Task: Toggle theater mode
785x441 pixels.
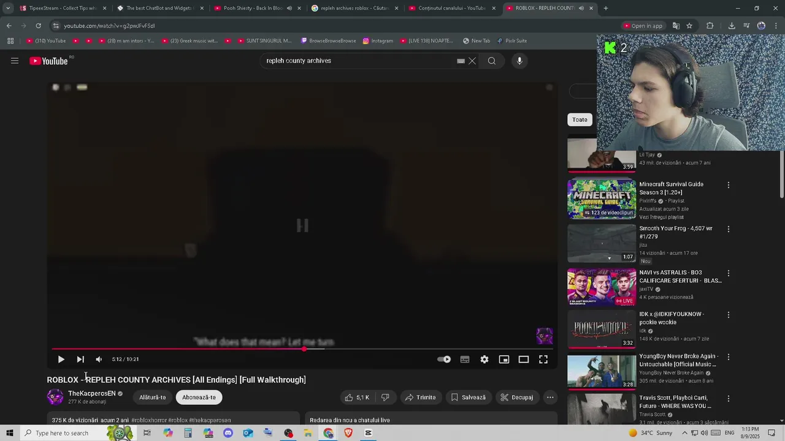Action: click(x=524, y=360)
